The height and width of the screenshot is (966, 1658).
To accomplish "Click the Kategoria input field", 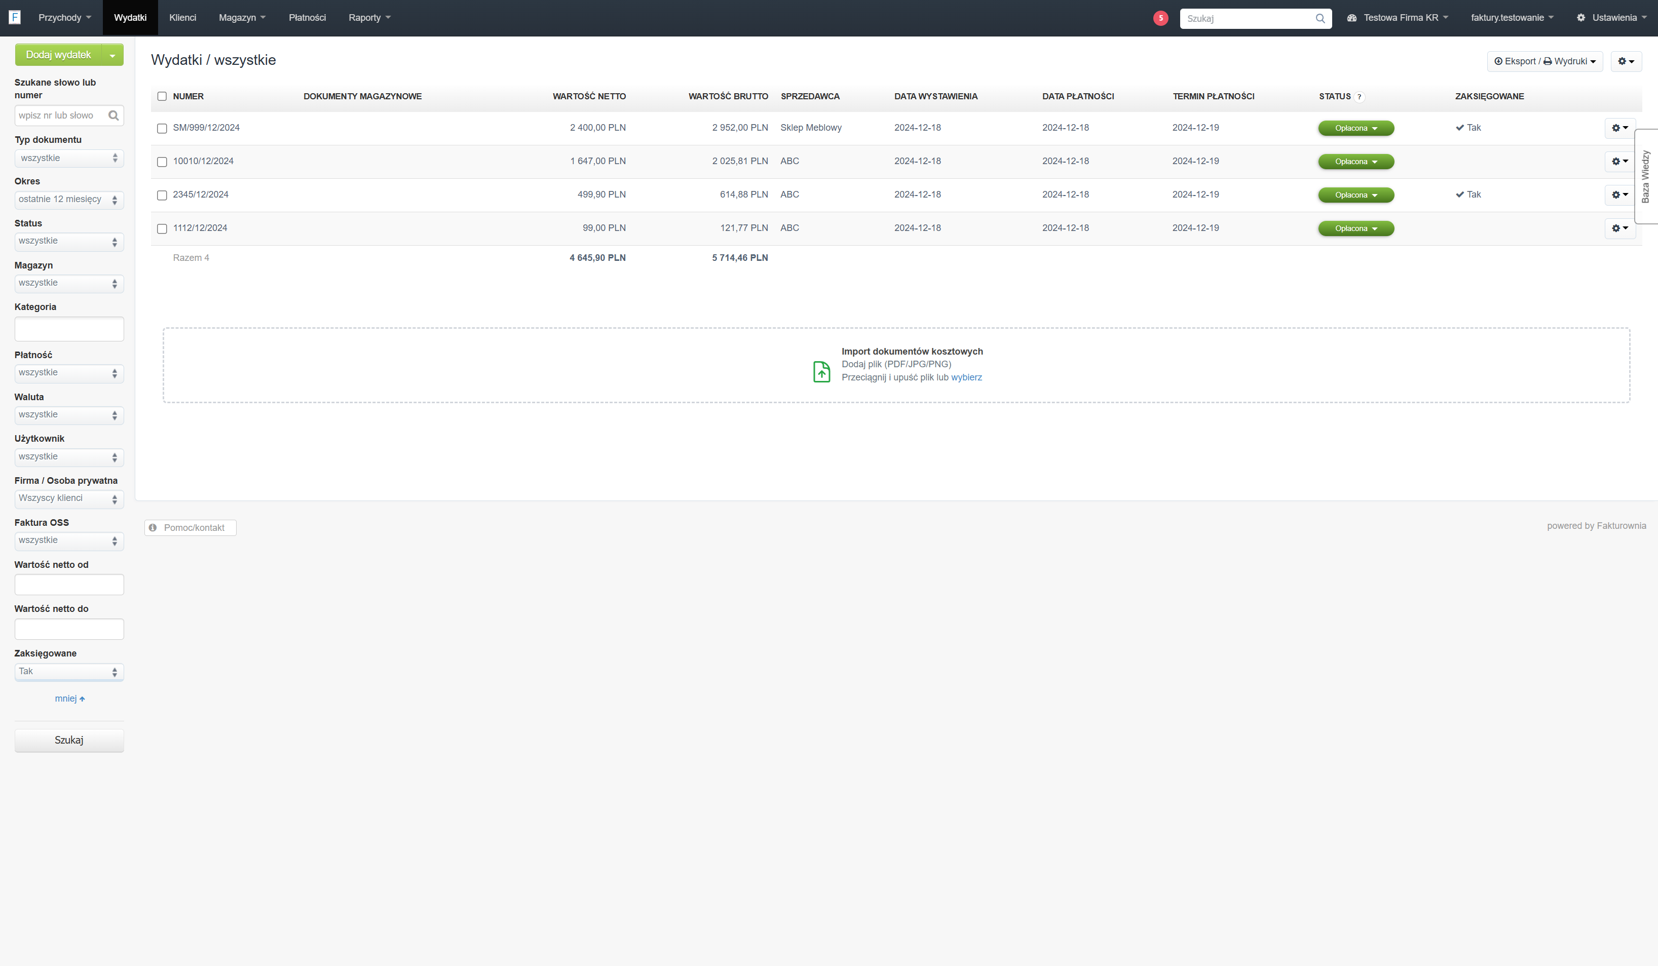I will pyautogui.click(x=69, y=329).
